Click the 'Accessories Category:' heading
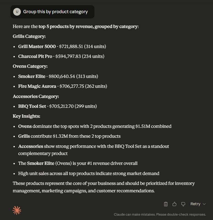 pyautogui.click(x=36, y=96)
